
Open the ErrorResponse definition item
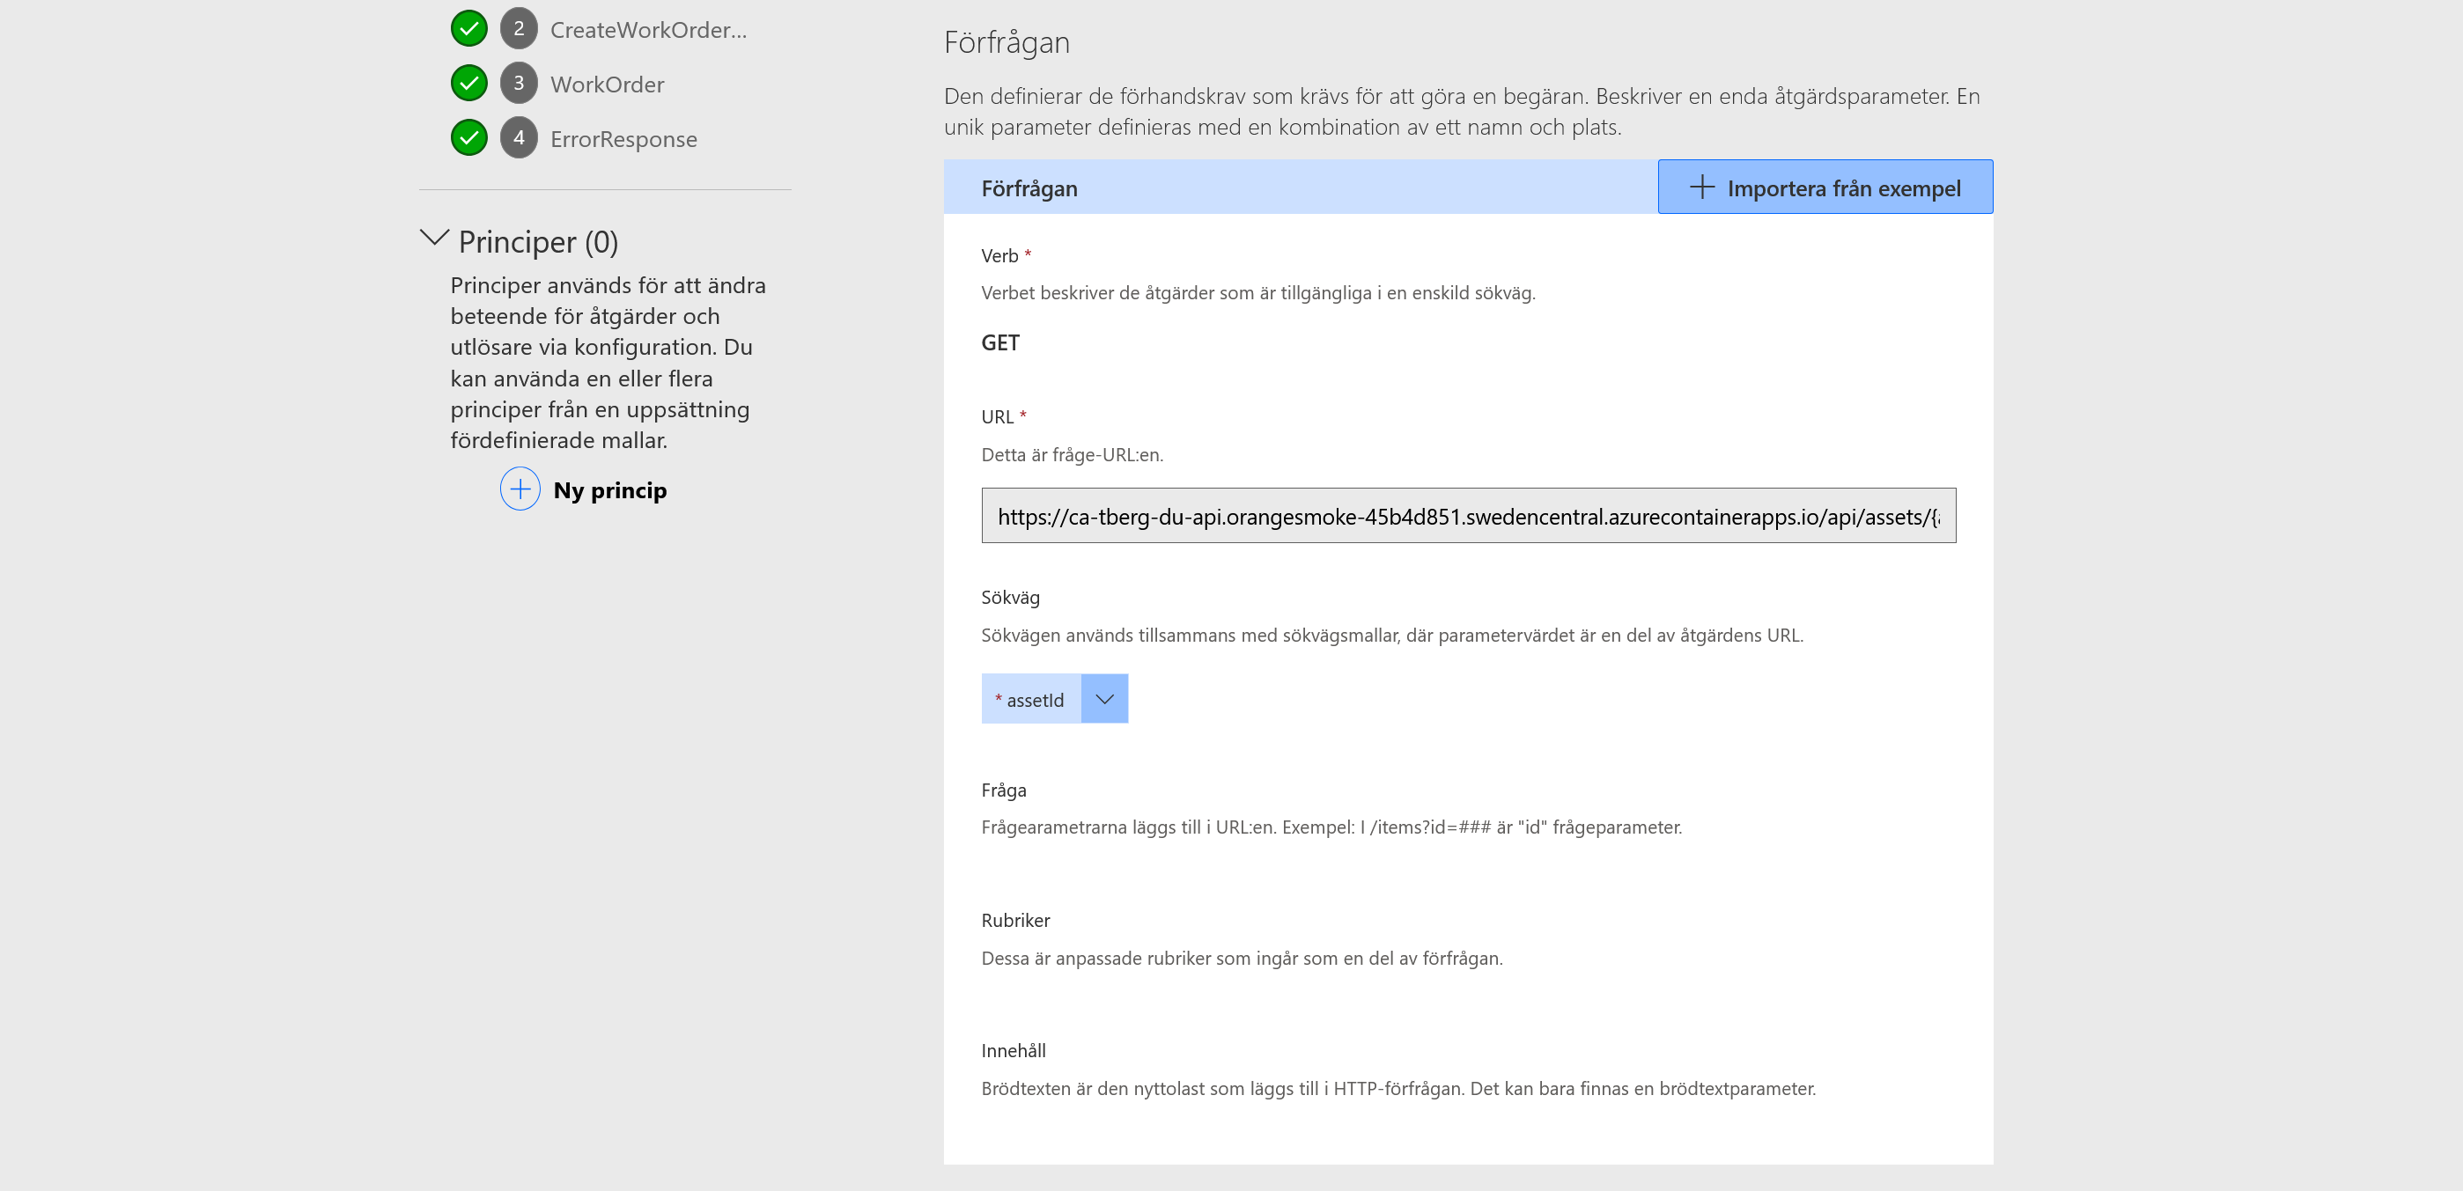(623, 138)
